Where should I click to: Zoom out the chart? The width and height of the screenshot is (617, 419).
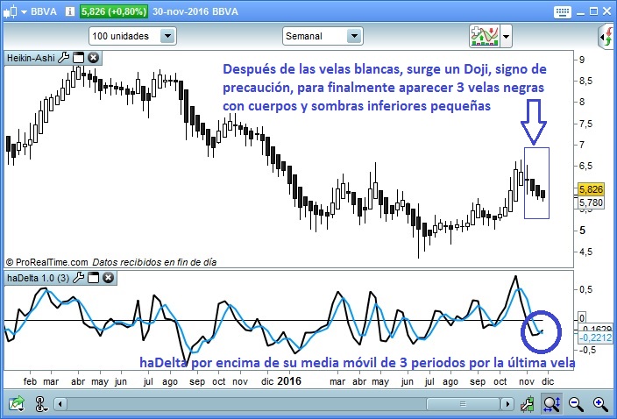click(x=576, y=403)
